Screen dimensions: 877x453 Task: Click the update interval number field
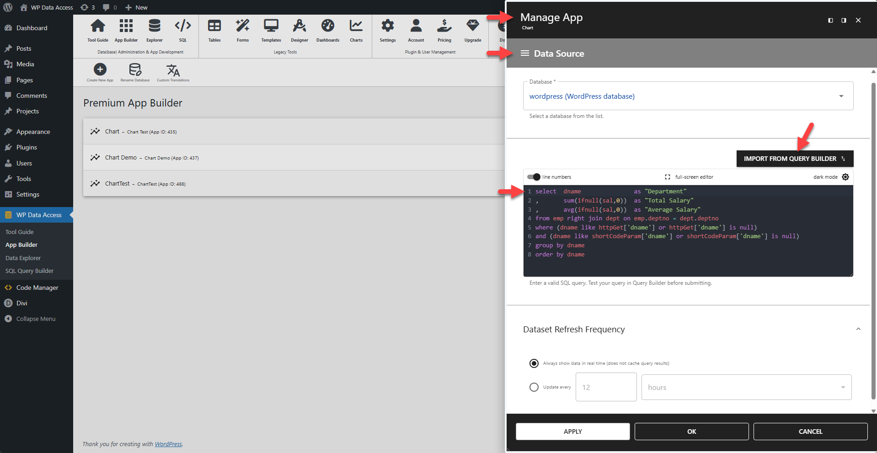(606, 387)
